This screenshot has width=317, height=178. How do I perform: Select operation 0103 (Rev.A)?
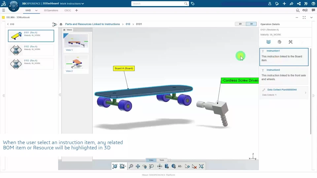(31, 64)
